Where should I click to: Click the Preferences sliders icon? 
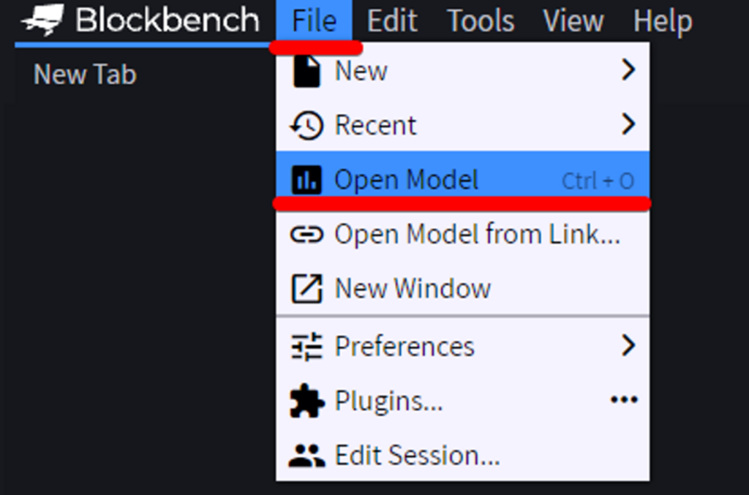click(x=306, y=347)
